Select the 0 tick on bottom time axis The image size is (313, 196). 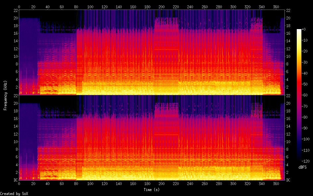[19, 184]
